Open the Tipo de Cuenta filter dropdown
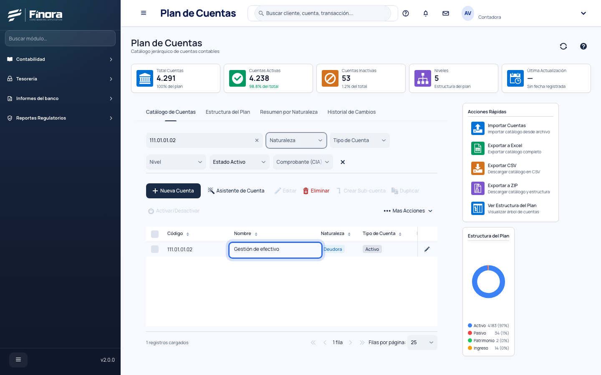The height and width of the screenshot is (375, 601). [360, 140]
